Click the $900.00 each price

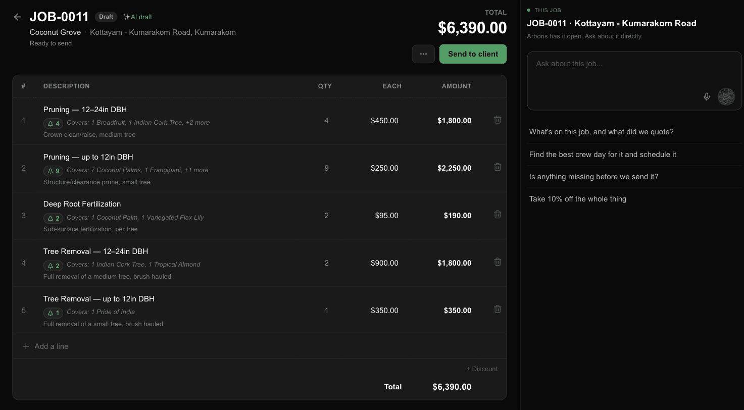coord(384,263)
